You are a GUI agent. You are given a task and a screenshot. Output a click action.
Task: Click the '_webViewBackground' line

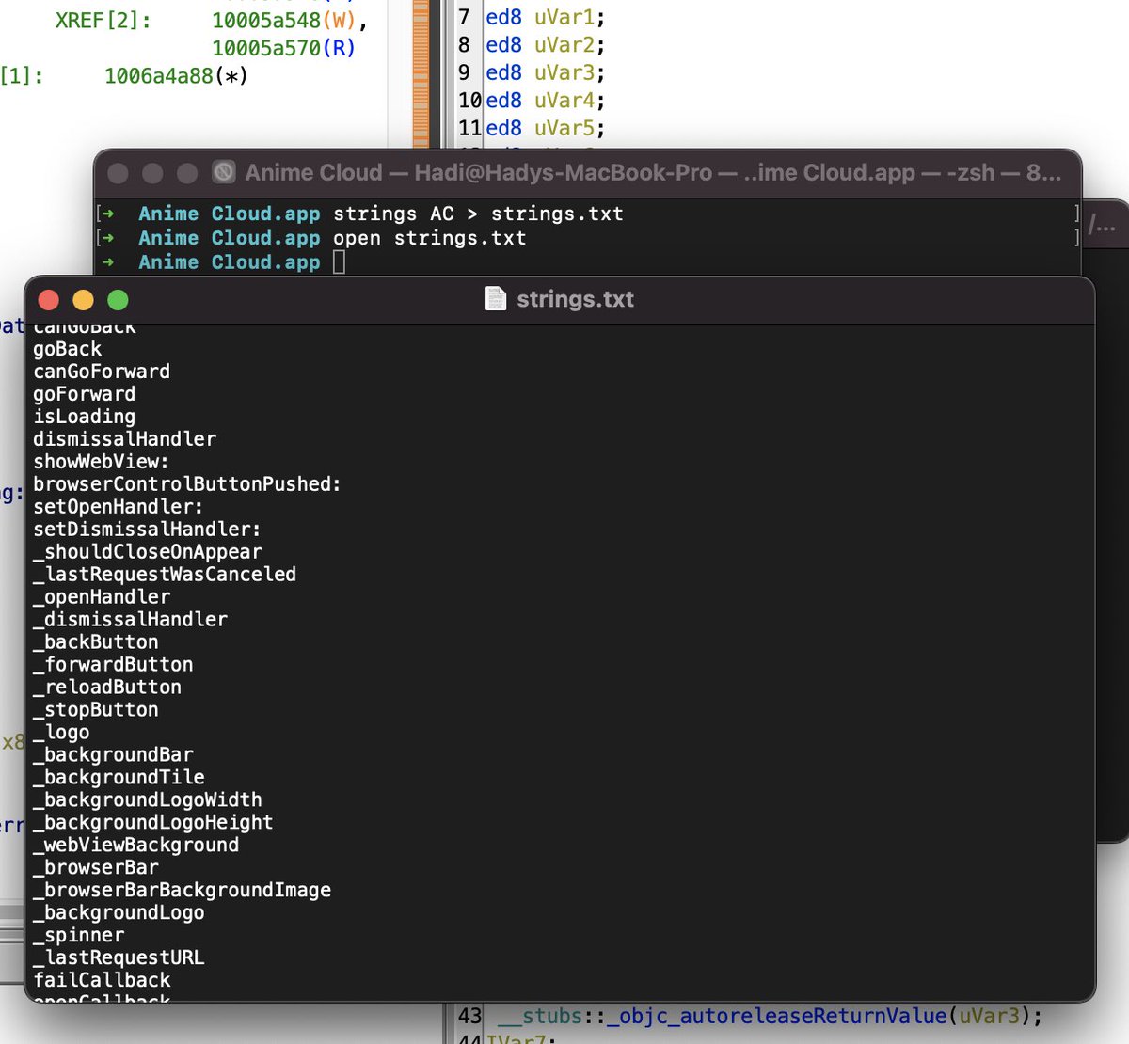click(x=136, y=846)
